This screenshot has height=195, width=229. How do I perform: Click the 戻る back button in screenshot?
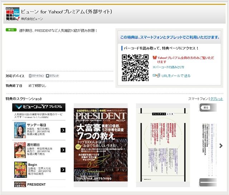coord(206,107)
